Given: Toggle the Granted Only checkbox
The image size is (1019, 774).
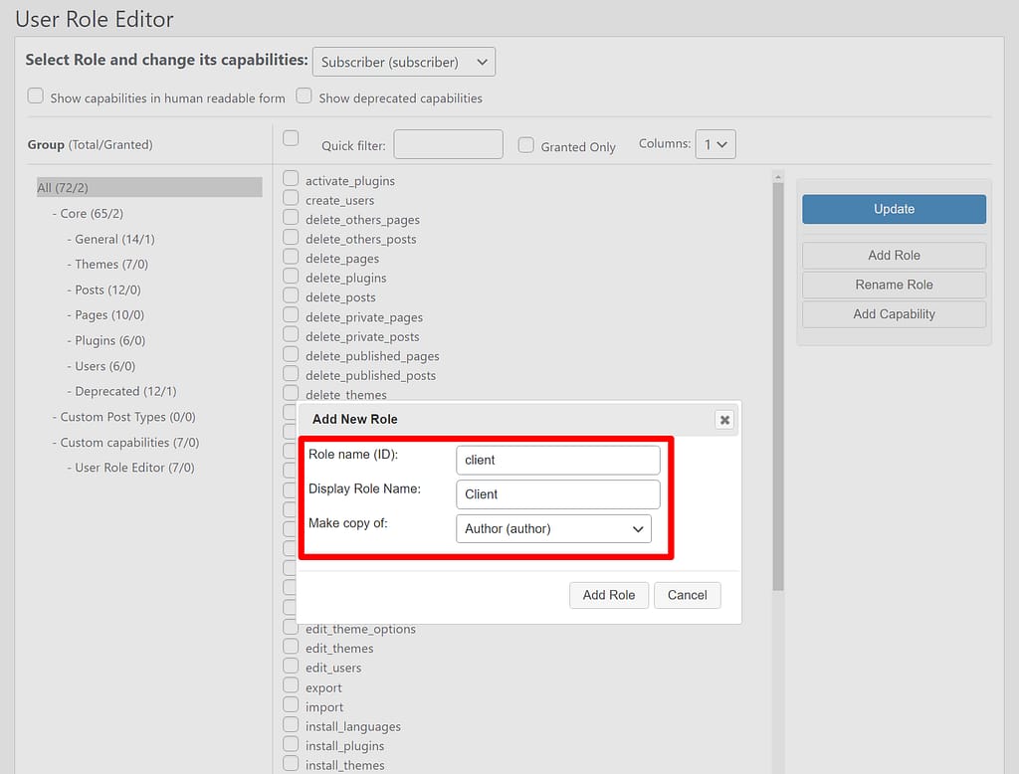Looking at the screenshot, I should [x=525, y=145].
